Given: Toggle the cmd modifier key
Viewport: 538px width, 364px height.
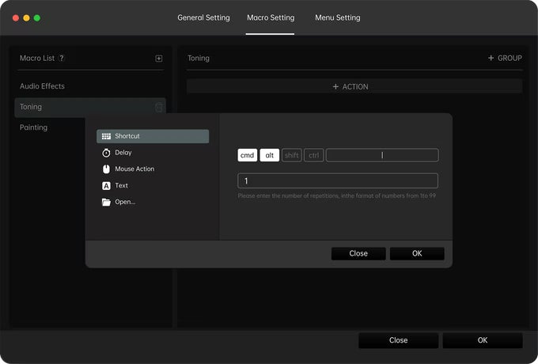Looking at the screenshot, I should (248, 155).
